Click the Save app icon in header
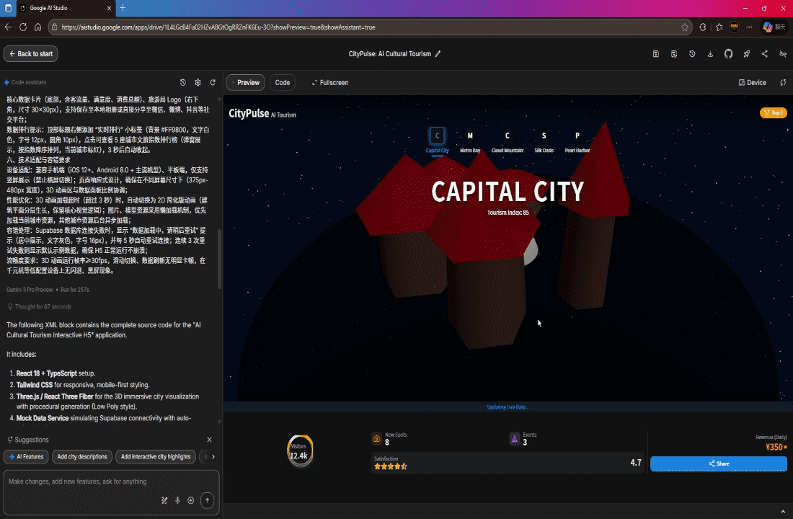 coord(655,53)
